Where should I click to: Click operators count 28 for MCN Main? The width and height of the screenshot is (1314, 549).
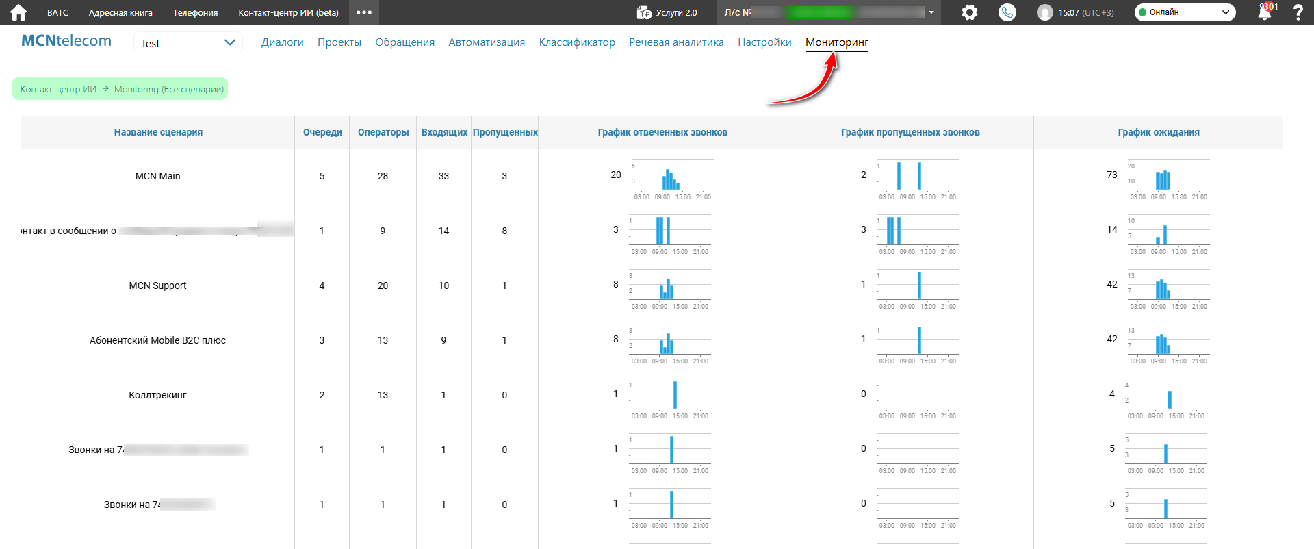(x=383, y=176)
